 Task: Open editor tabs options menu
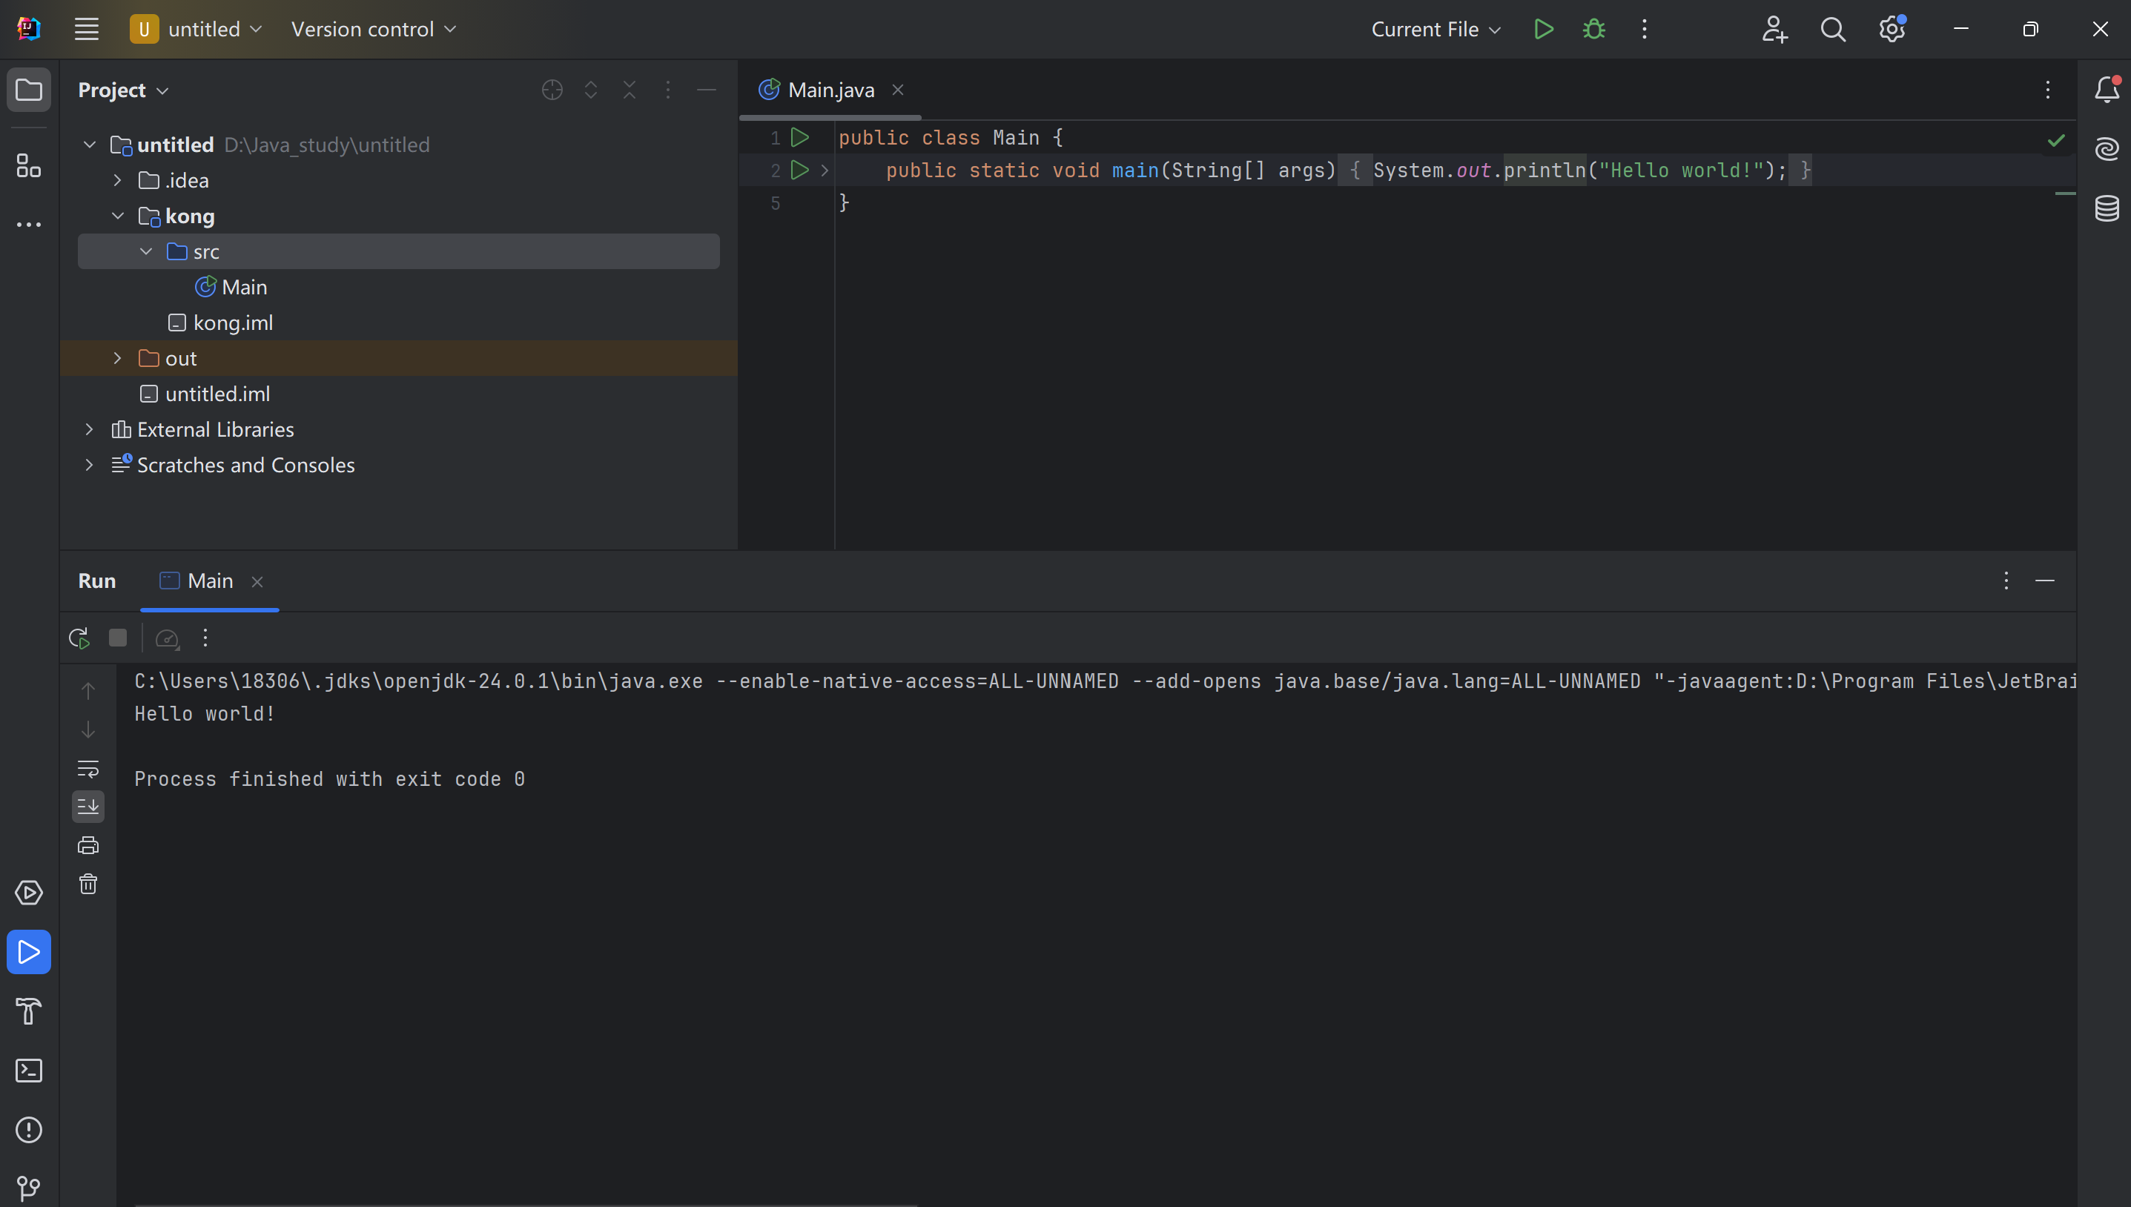click(x=2047, y=90)
